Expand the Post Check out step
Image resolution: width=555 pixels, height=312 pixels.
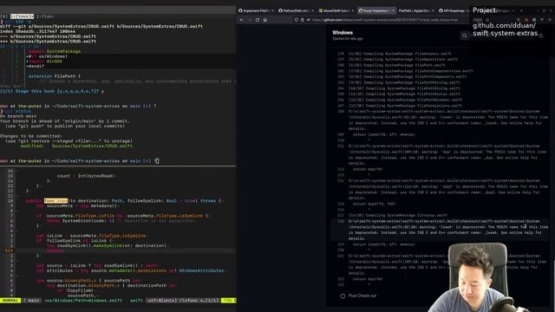coord(362,296)
